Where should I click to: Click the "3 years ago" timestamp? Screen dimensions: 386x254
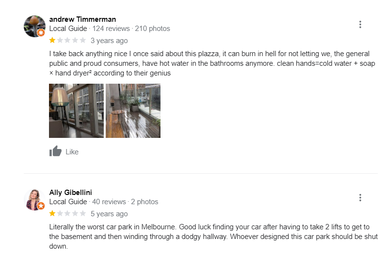pos(109,41)
